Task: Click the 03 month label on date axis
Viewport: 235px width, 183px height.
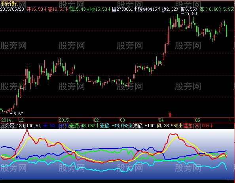Action: [123, 120]
